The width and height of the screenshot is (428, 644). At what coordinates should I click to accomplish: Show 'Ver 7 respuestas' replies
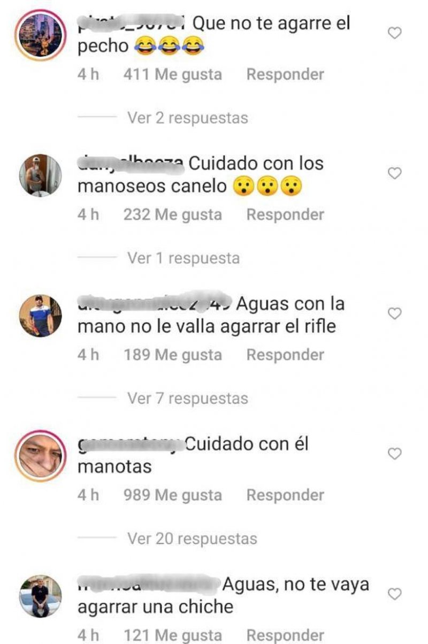click(187, 398)
